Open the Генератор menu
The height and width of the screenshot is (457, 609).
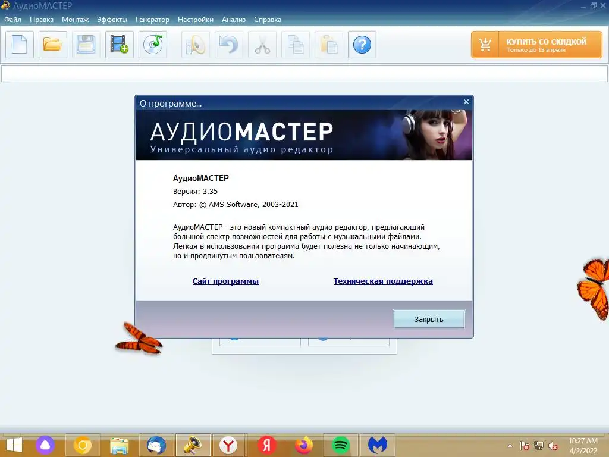pos(152,20)
